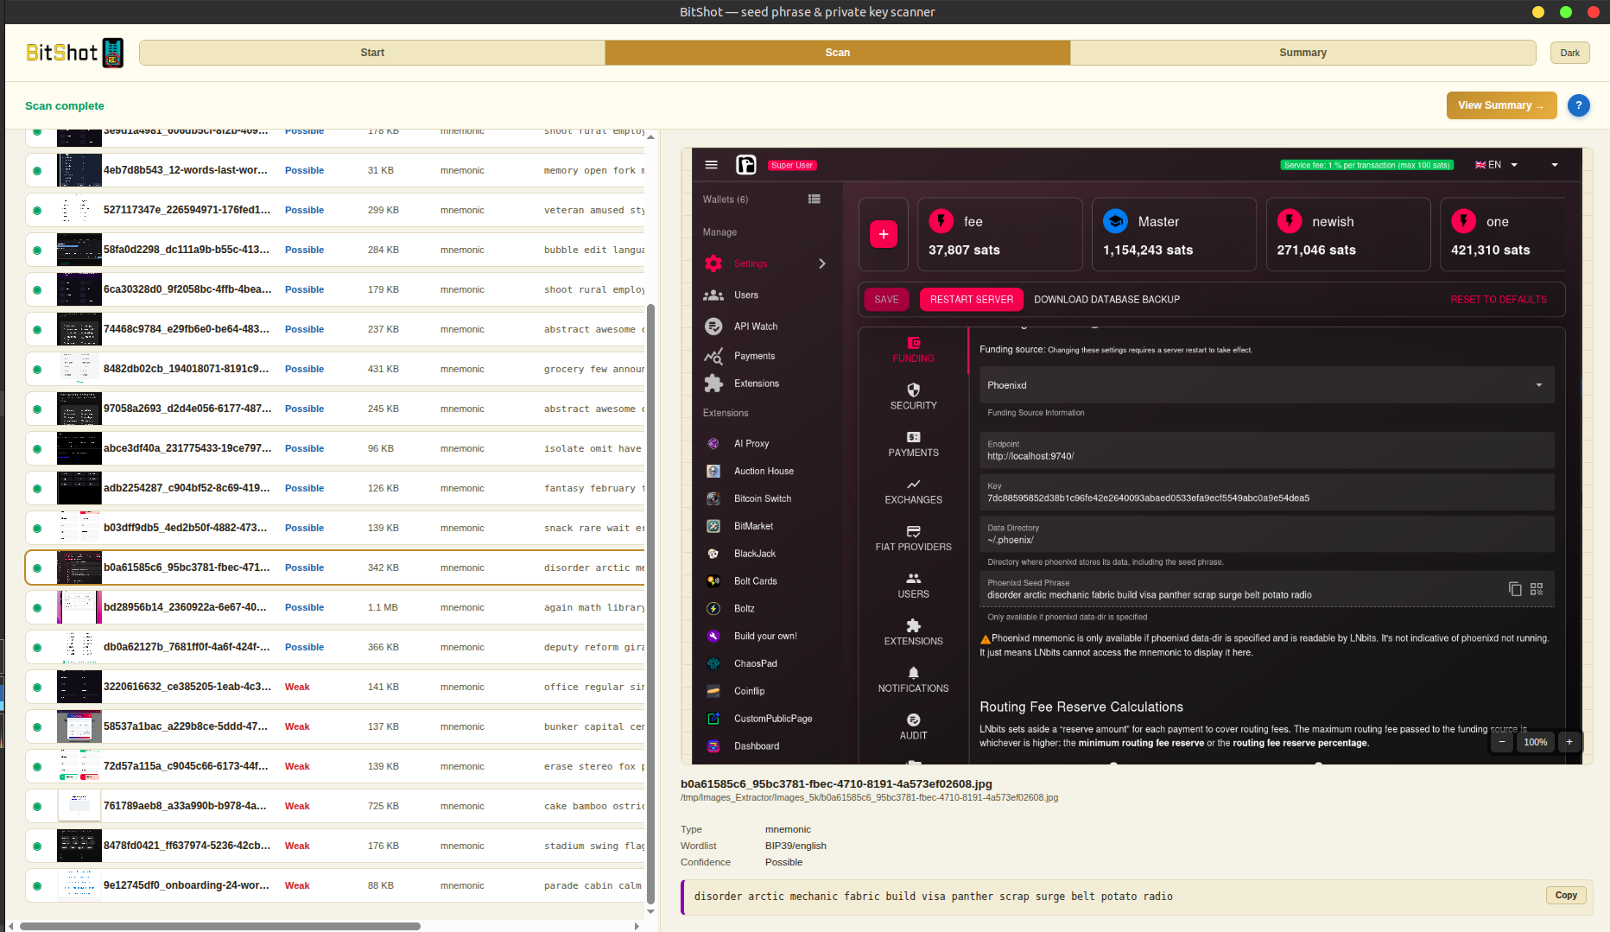Toggle the Dark theme button
The width and height of the screenshot is (1610, 932).
(x=1569, y=53)
